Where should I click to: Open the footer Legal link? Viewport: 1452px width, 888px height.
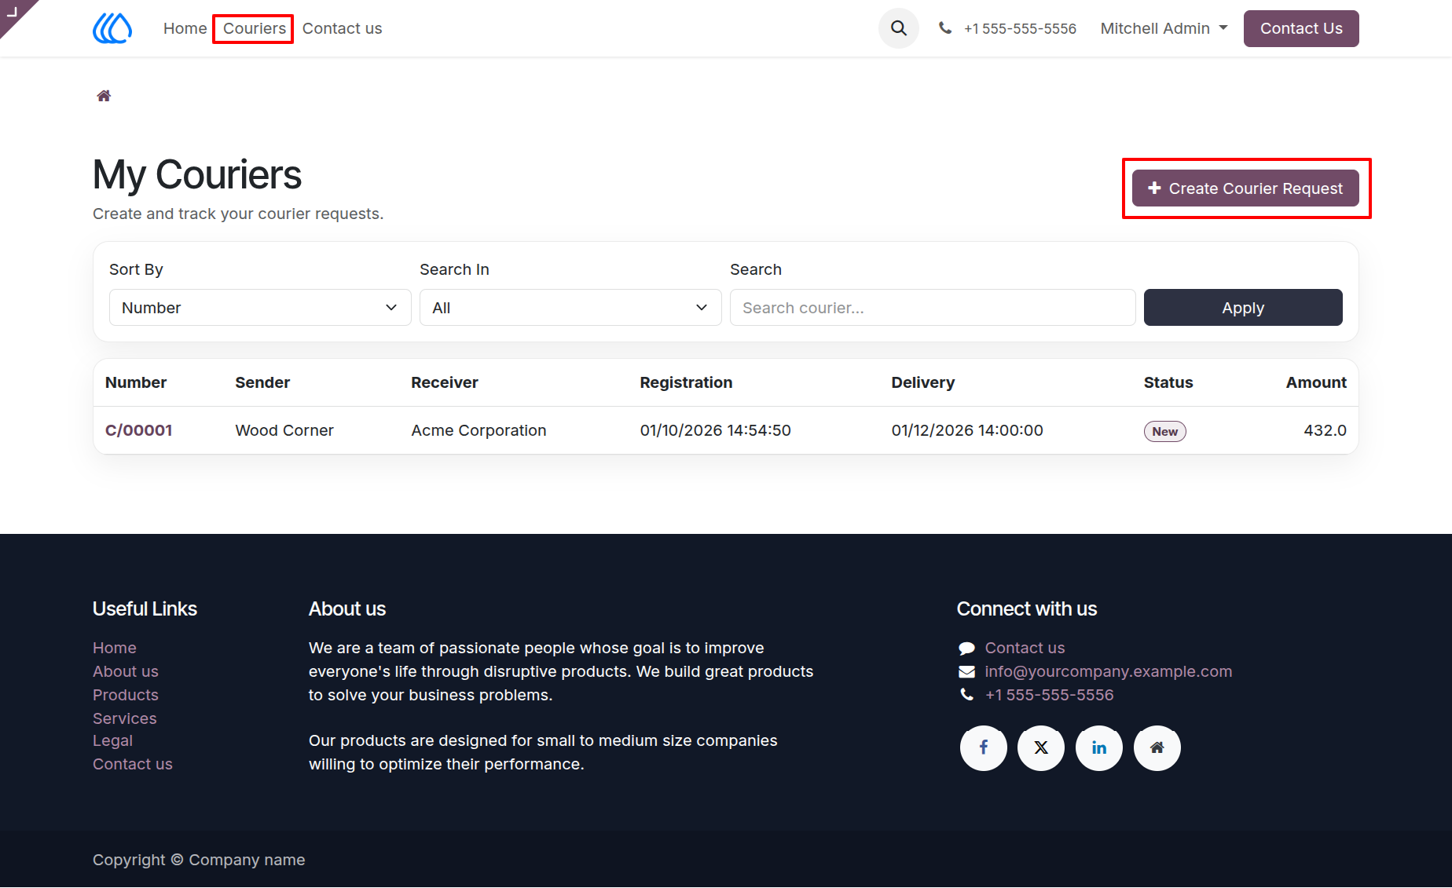[112, 740]
